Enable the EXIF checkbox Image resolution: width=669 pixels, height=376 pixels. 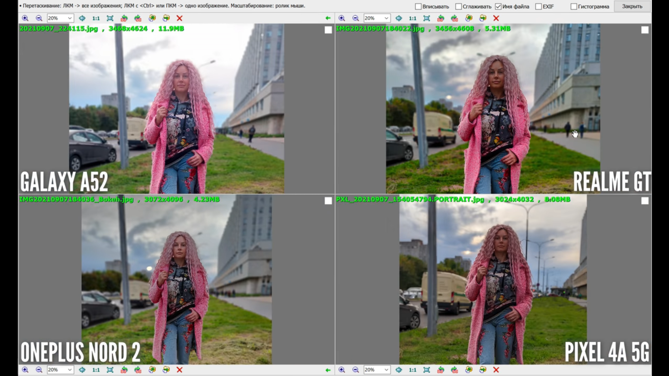pos(538,7)
